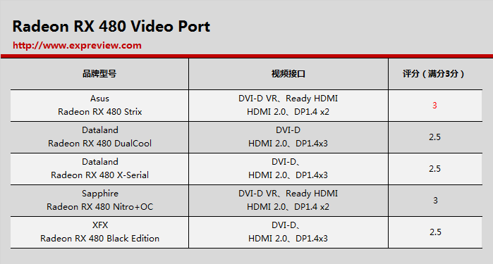Select the Asus Radeon RX 480 Strix cell
The width and height of the screenshot is (493, 264).
pos(99,106)
